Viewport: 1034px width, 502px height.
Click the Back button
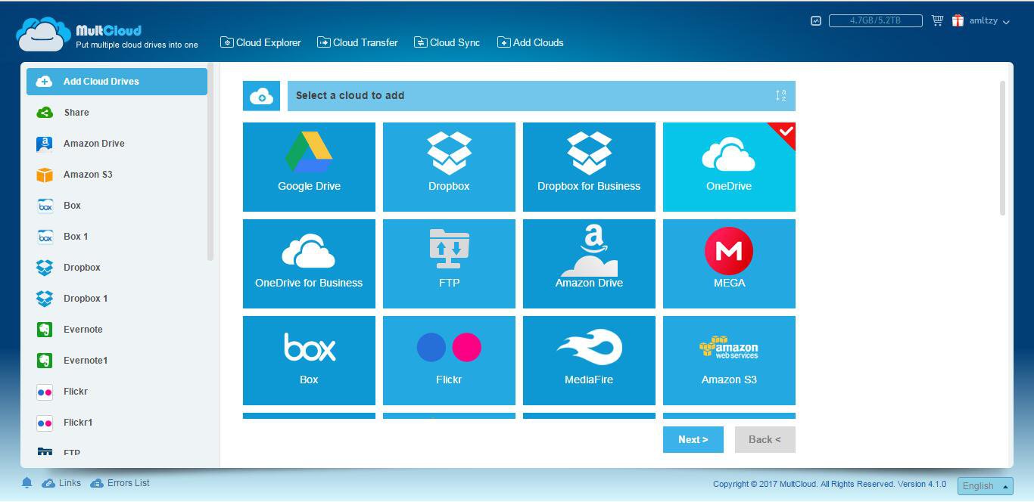pyautogui.click(x=765, y=439)
